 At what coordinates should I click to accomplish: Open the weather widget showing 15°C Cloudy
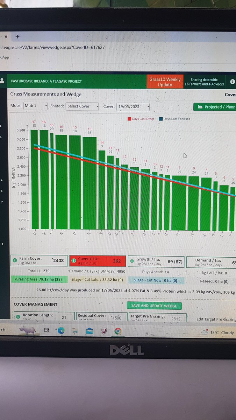tap(218, 332)
